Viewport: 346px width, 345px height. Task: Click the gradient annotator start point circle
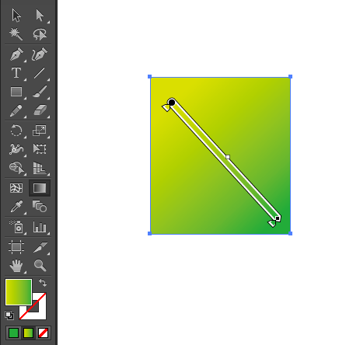coord(172,103)
